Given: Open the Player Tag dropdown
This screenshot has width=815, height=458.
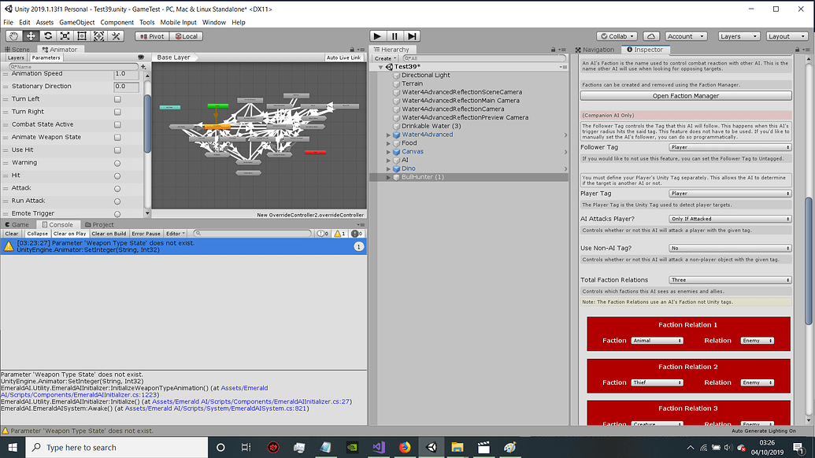Looking at the screenshot, I should click(x=730, y=193).
